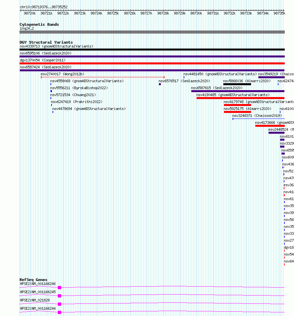The width and height of the screenshot is (294, 316).
Task: Open the nsv4481450 gnomADStructuralVariants label
Action: tap(220, 74)
